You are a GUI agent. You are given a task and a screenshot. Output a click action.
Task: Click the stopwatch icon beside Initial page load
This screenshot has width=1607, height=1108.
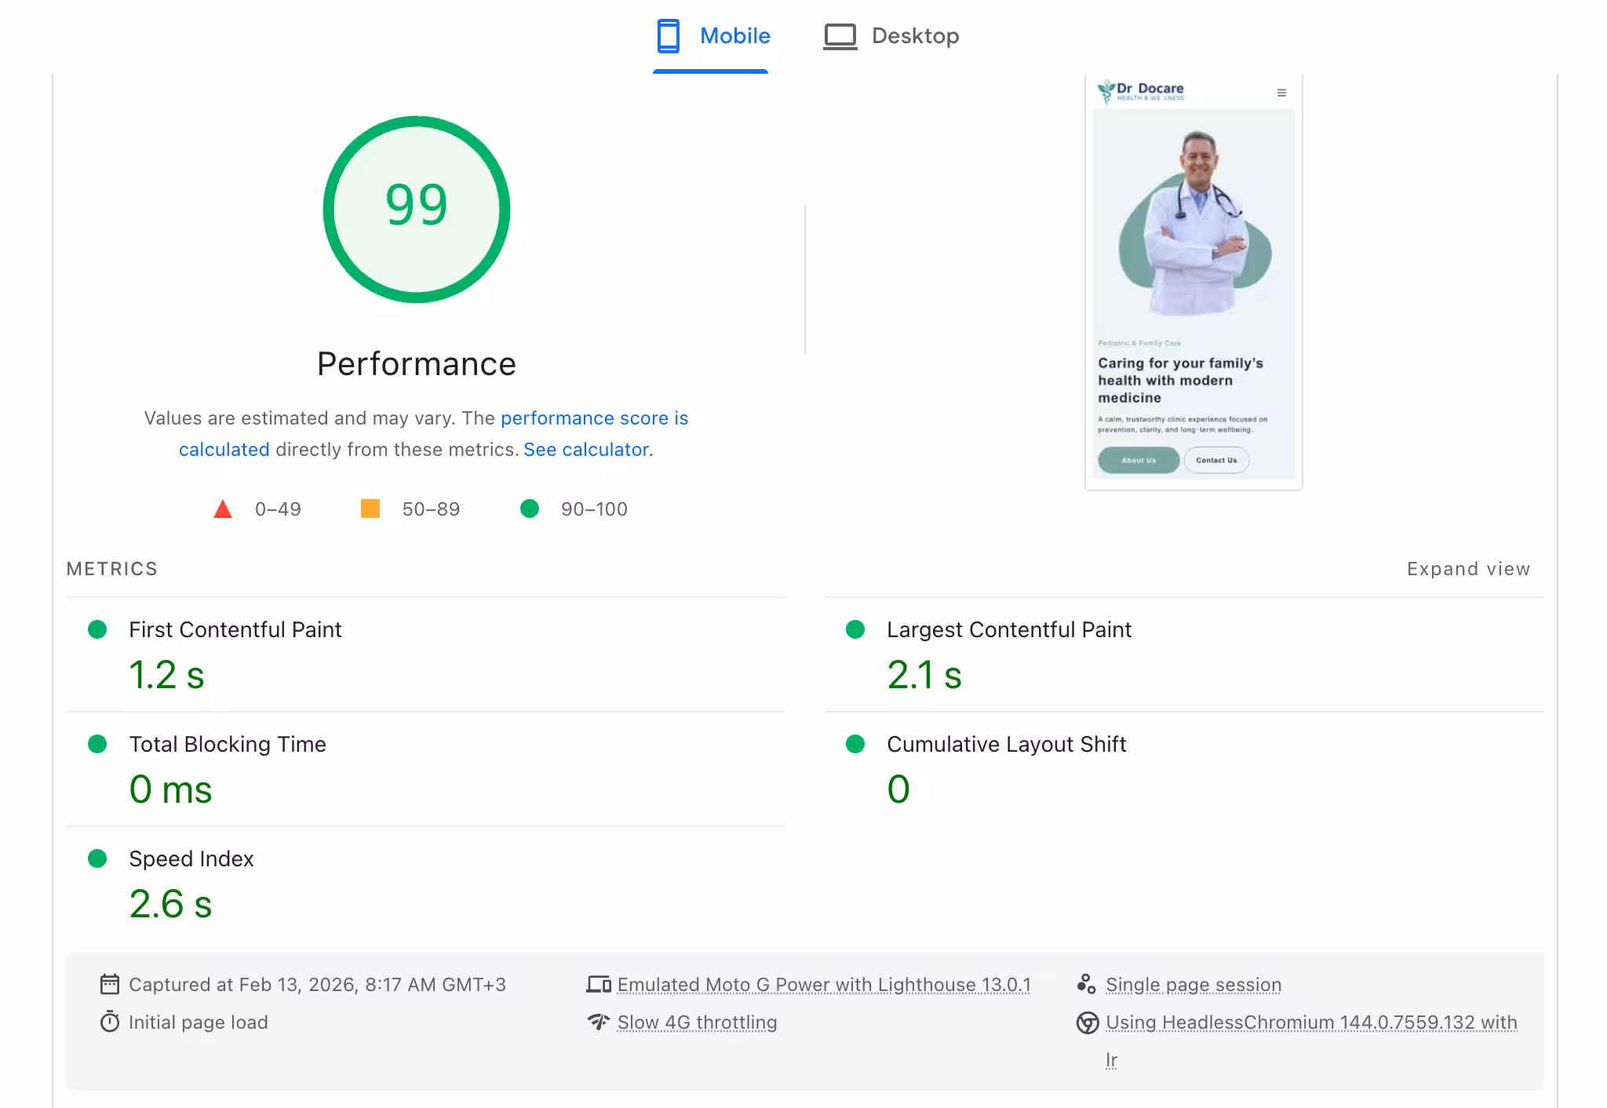(x=110, y=1022)
